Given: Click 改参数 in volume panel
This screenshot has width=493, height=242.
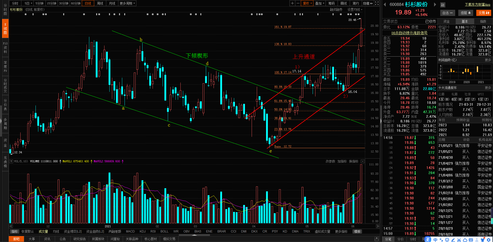Looking at the screenshot, I should (330, 162).
